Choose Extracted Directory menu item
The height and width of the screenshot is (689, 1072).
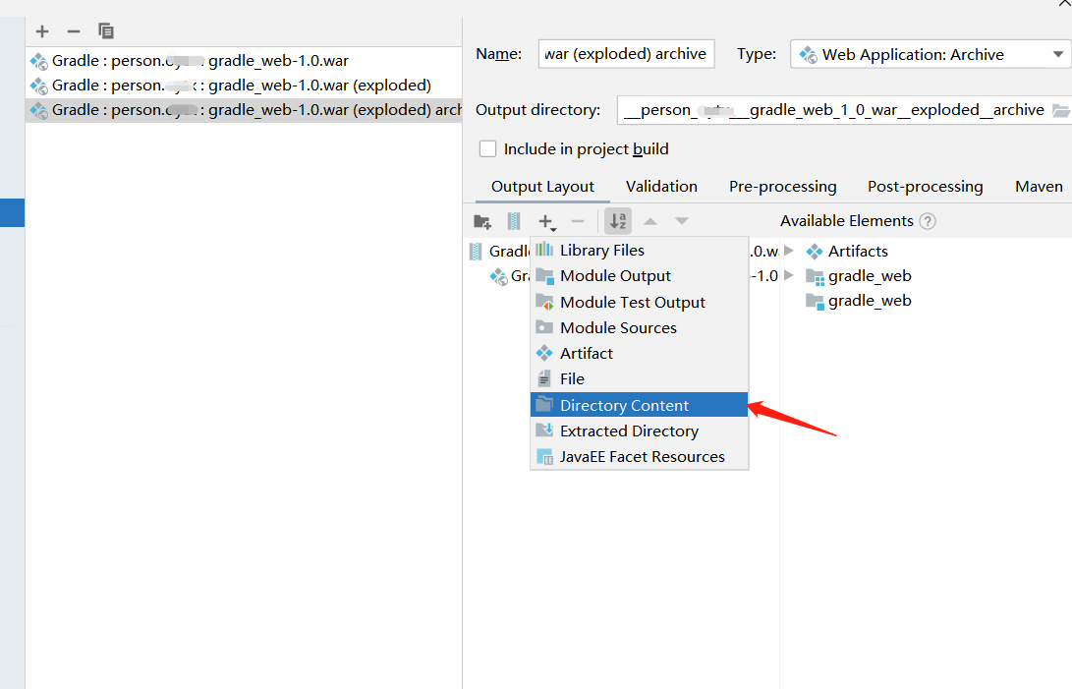640,431
